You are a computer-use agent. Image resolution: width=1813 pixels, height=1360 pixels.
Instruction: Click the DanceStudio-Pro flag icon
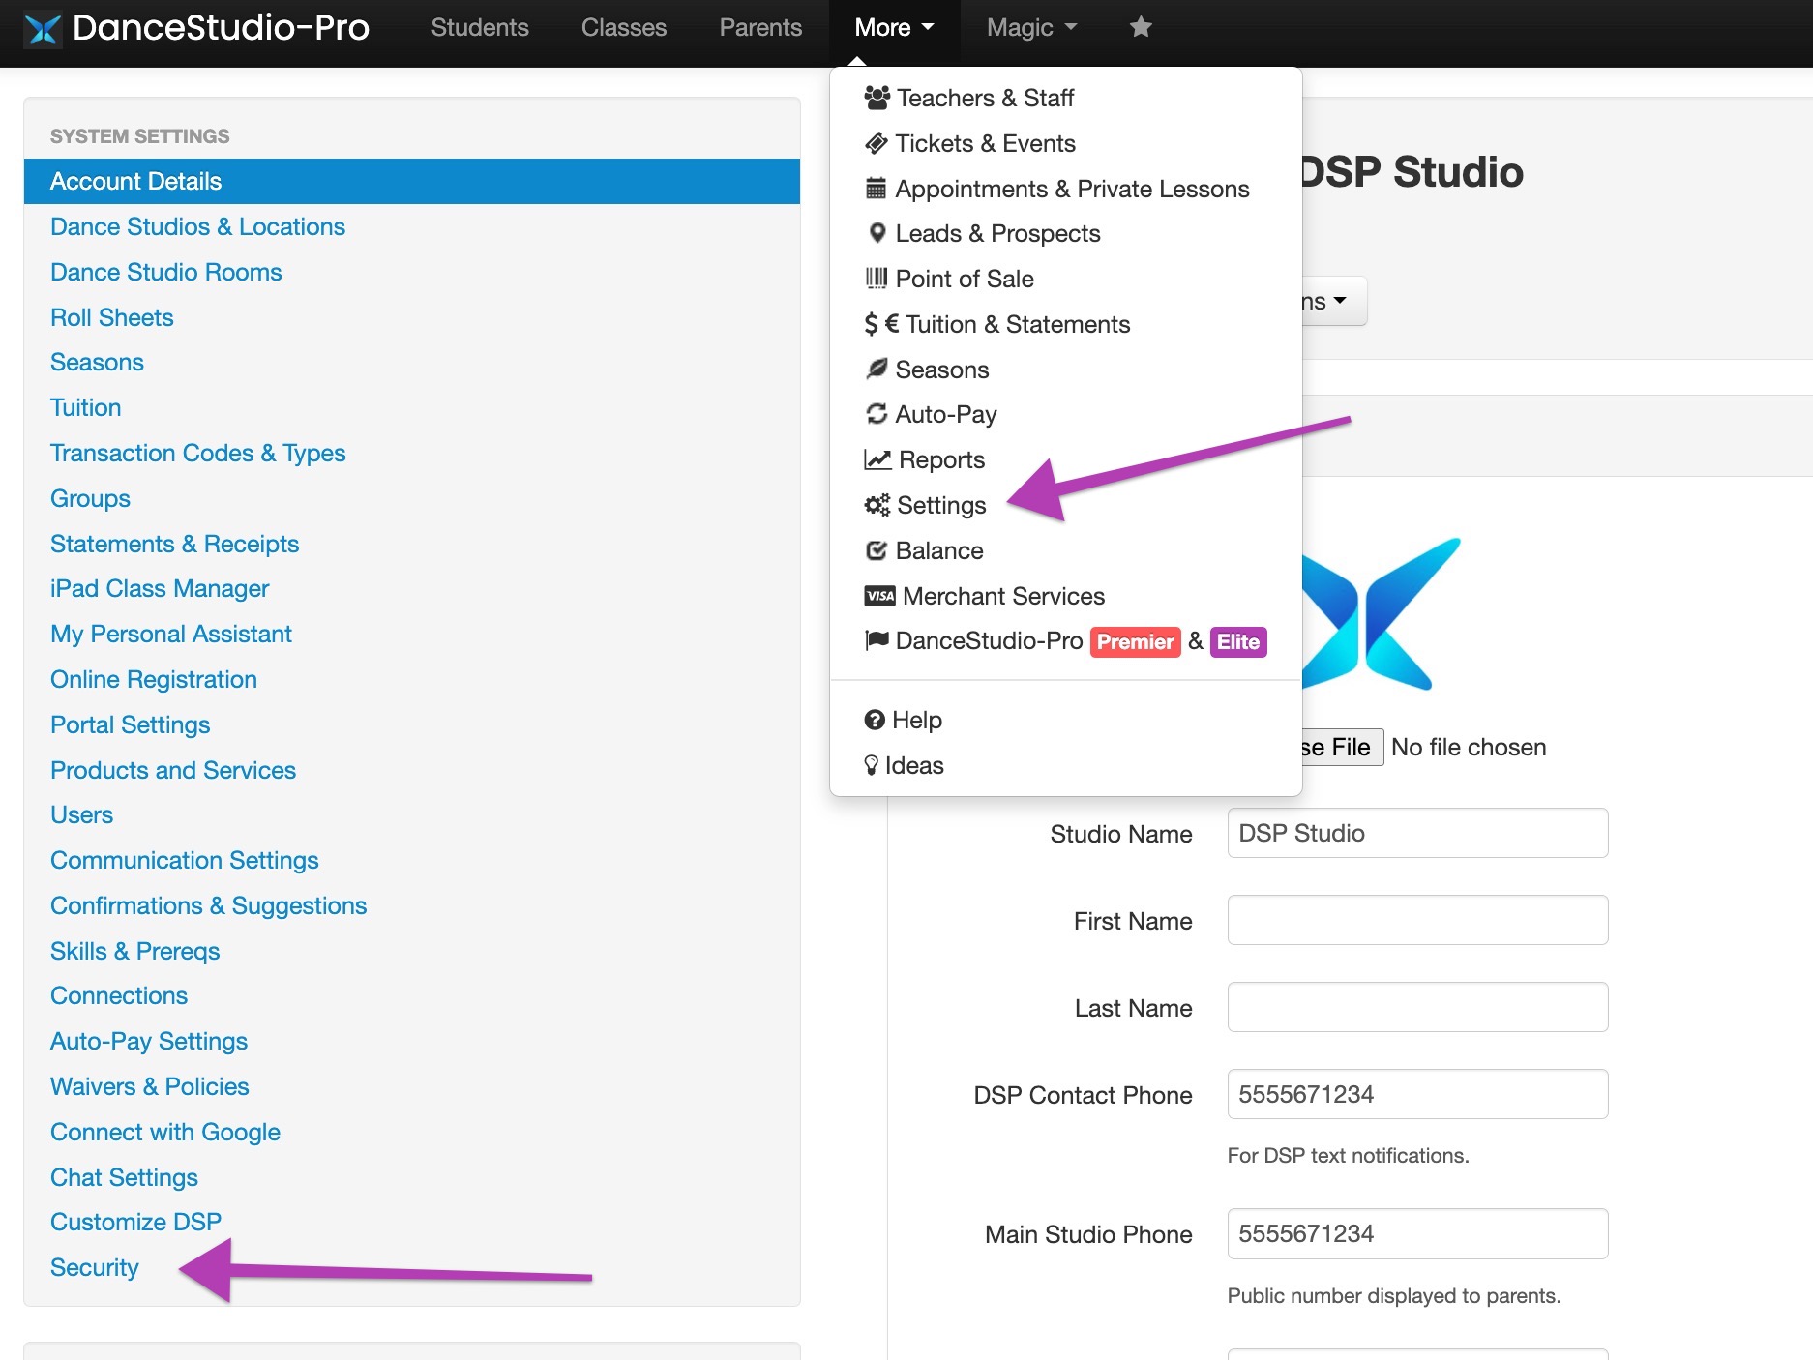(x=877, y=640)
